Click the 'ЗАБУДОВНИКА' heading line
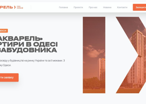The image size is (146, 104). (28, 50)
